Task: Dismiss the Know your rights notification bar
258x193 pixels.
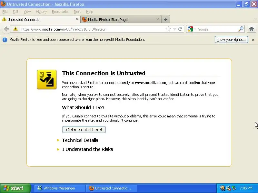Action: click(253, 40)
